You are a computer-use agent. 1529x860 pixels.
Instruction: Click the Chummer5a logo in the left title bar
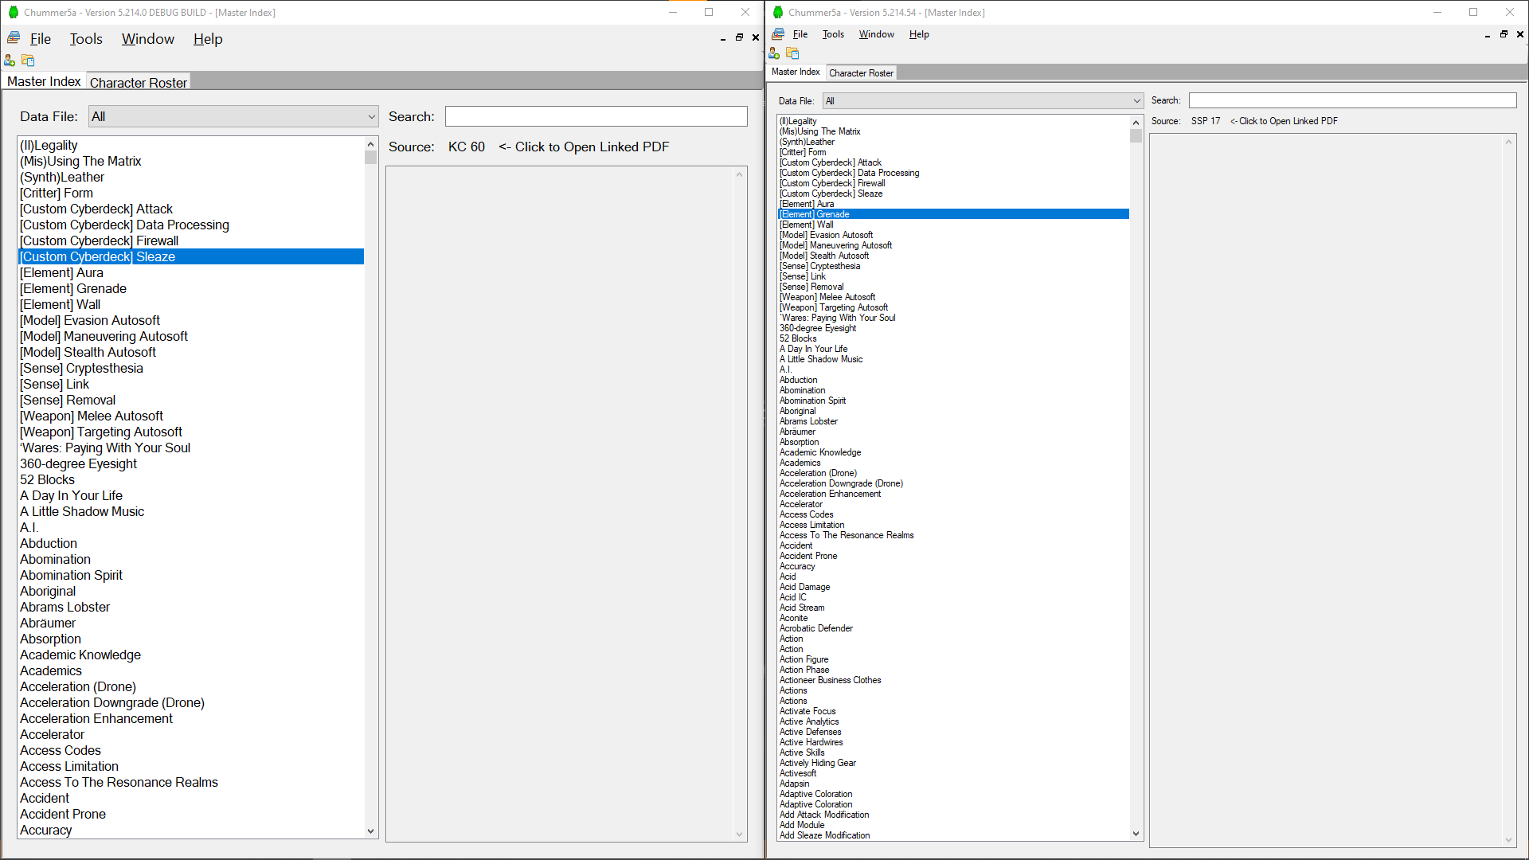click(12, 12)
